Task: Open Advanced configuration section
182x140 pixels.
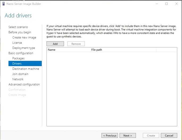Action: point(24,84)
